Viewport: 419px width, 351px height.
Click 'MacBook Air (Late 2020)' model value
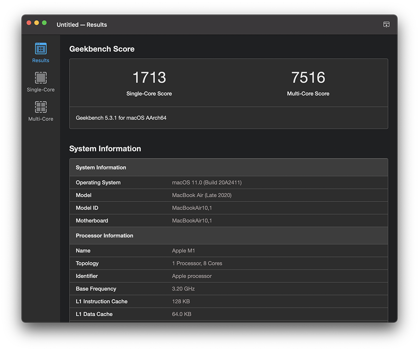click(202, 195)
